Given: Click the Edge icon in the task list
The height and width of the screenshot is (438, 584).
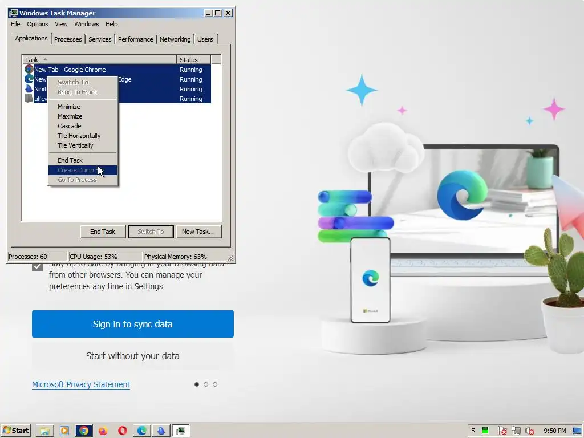Looking at the screenshot, I should click(x=29, y=79).
